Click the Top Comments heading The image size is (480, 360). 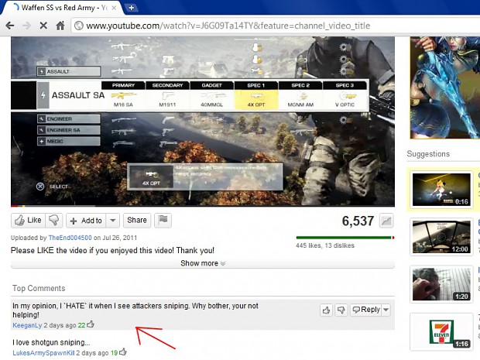pos(39,288)
